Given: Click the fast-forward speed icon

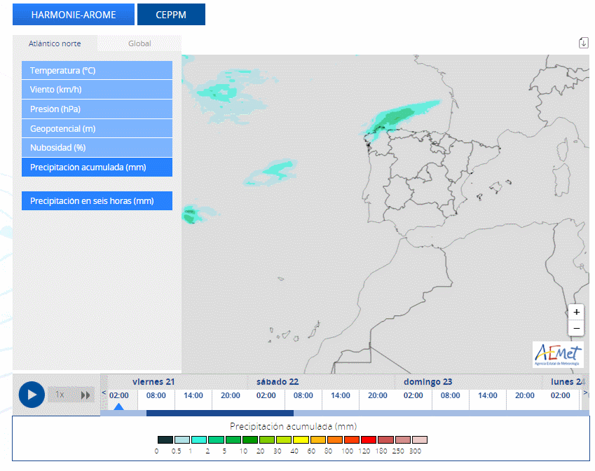Looking at the screenshot, I should (x=86, y=395).
